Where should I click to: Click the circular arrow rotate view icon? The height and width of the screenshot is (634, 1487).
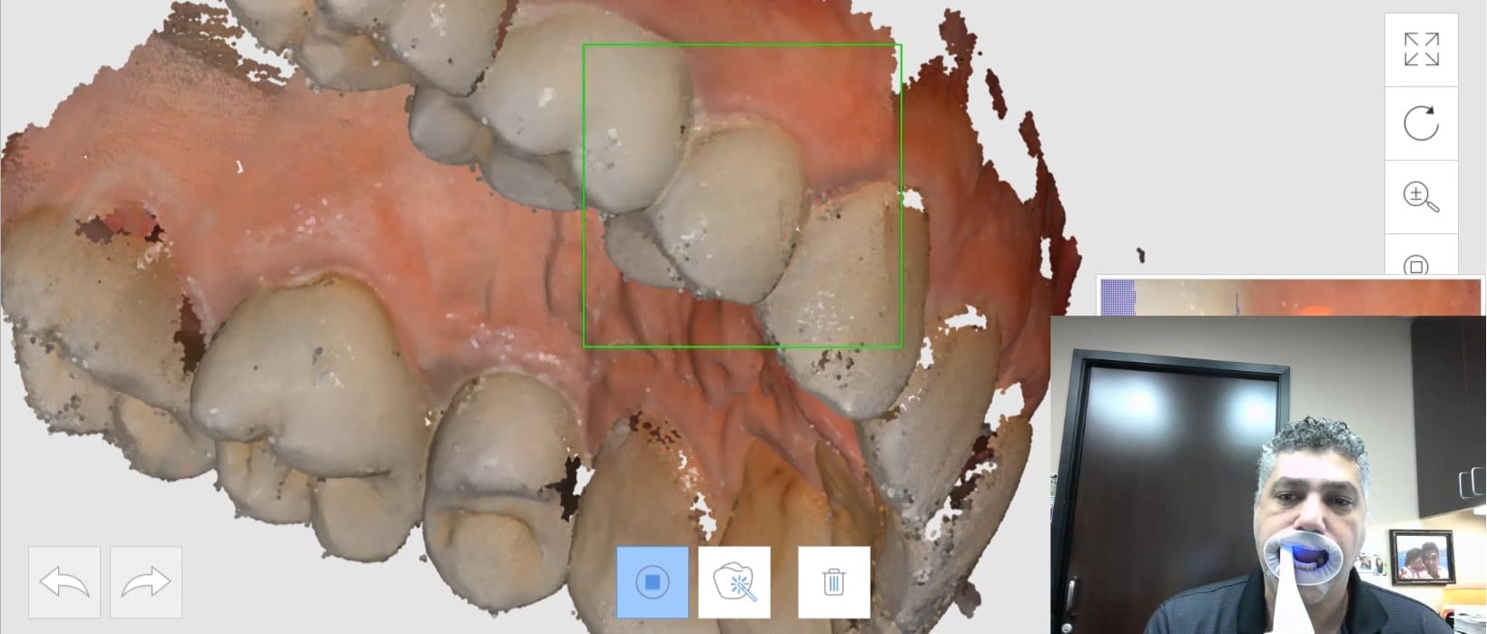[x=1421, y=123]
